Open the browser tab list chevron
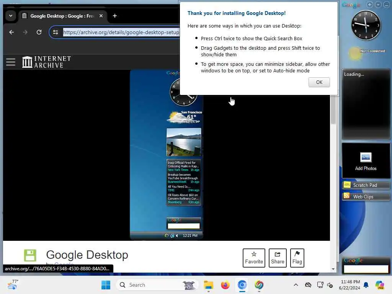 click(11, 16)
